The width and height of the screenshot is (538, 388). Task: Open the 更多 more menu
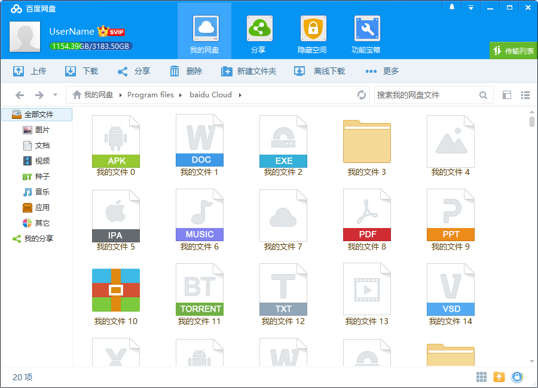click(x=382, y=71)
